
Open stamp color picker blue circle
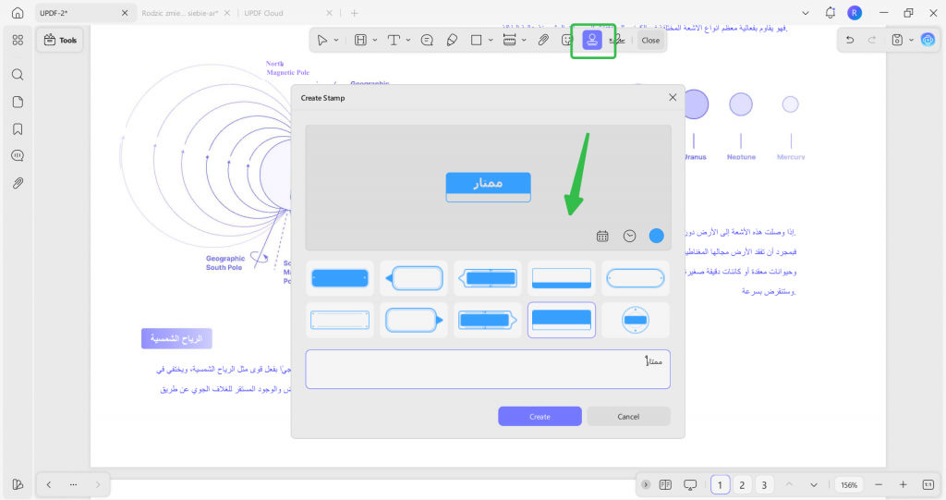pyautogui.click(x=657, y=236)
